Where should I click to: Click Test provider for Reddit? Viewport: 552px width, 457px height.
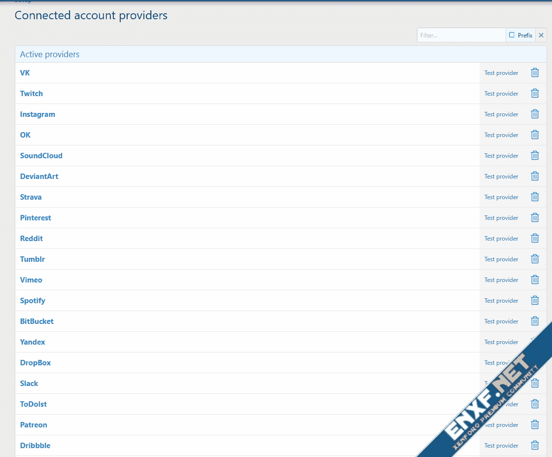[x=501, y=238]
